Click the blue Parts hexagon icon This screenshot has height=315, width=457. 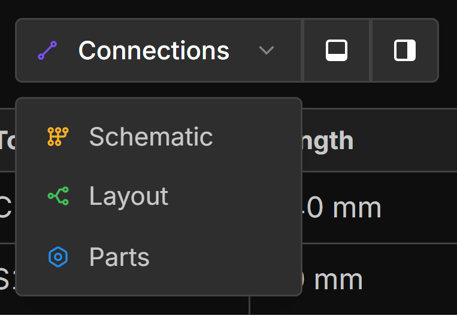pos(58,257)
